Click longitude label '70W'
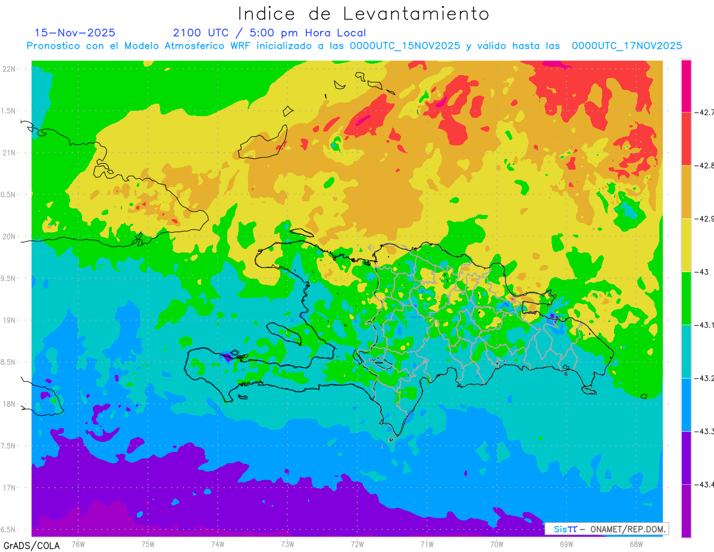714x552 pixels. point(496,544)
